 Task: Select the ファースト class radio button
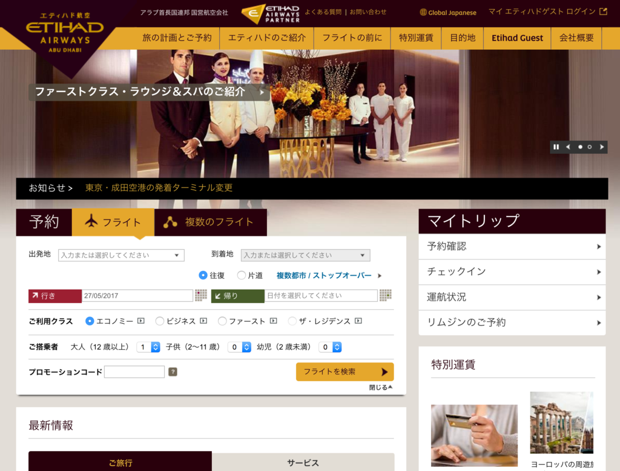(x=222, y=321)
